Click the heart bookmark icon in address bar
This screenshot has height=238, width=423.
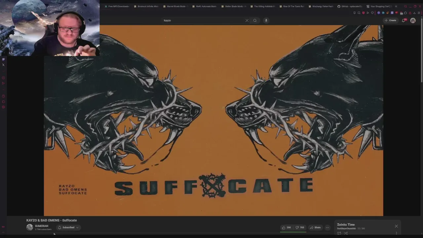(372, 13)
